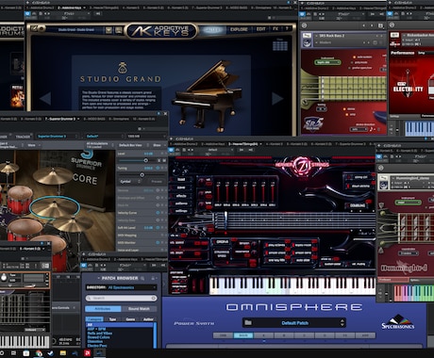Click a key on the Heavier7Strings keyboard
This screenshot has width=434, height=358.
(292, 285)
